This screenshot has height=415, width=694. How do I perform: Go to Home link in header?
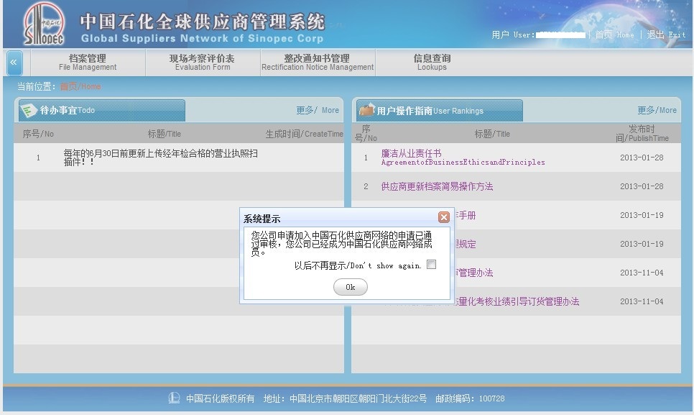(x=614, y=35)
